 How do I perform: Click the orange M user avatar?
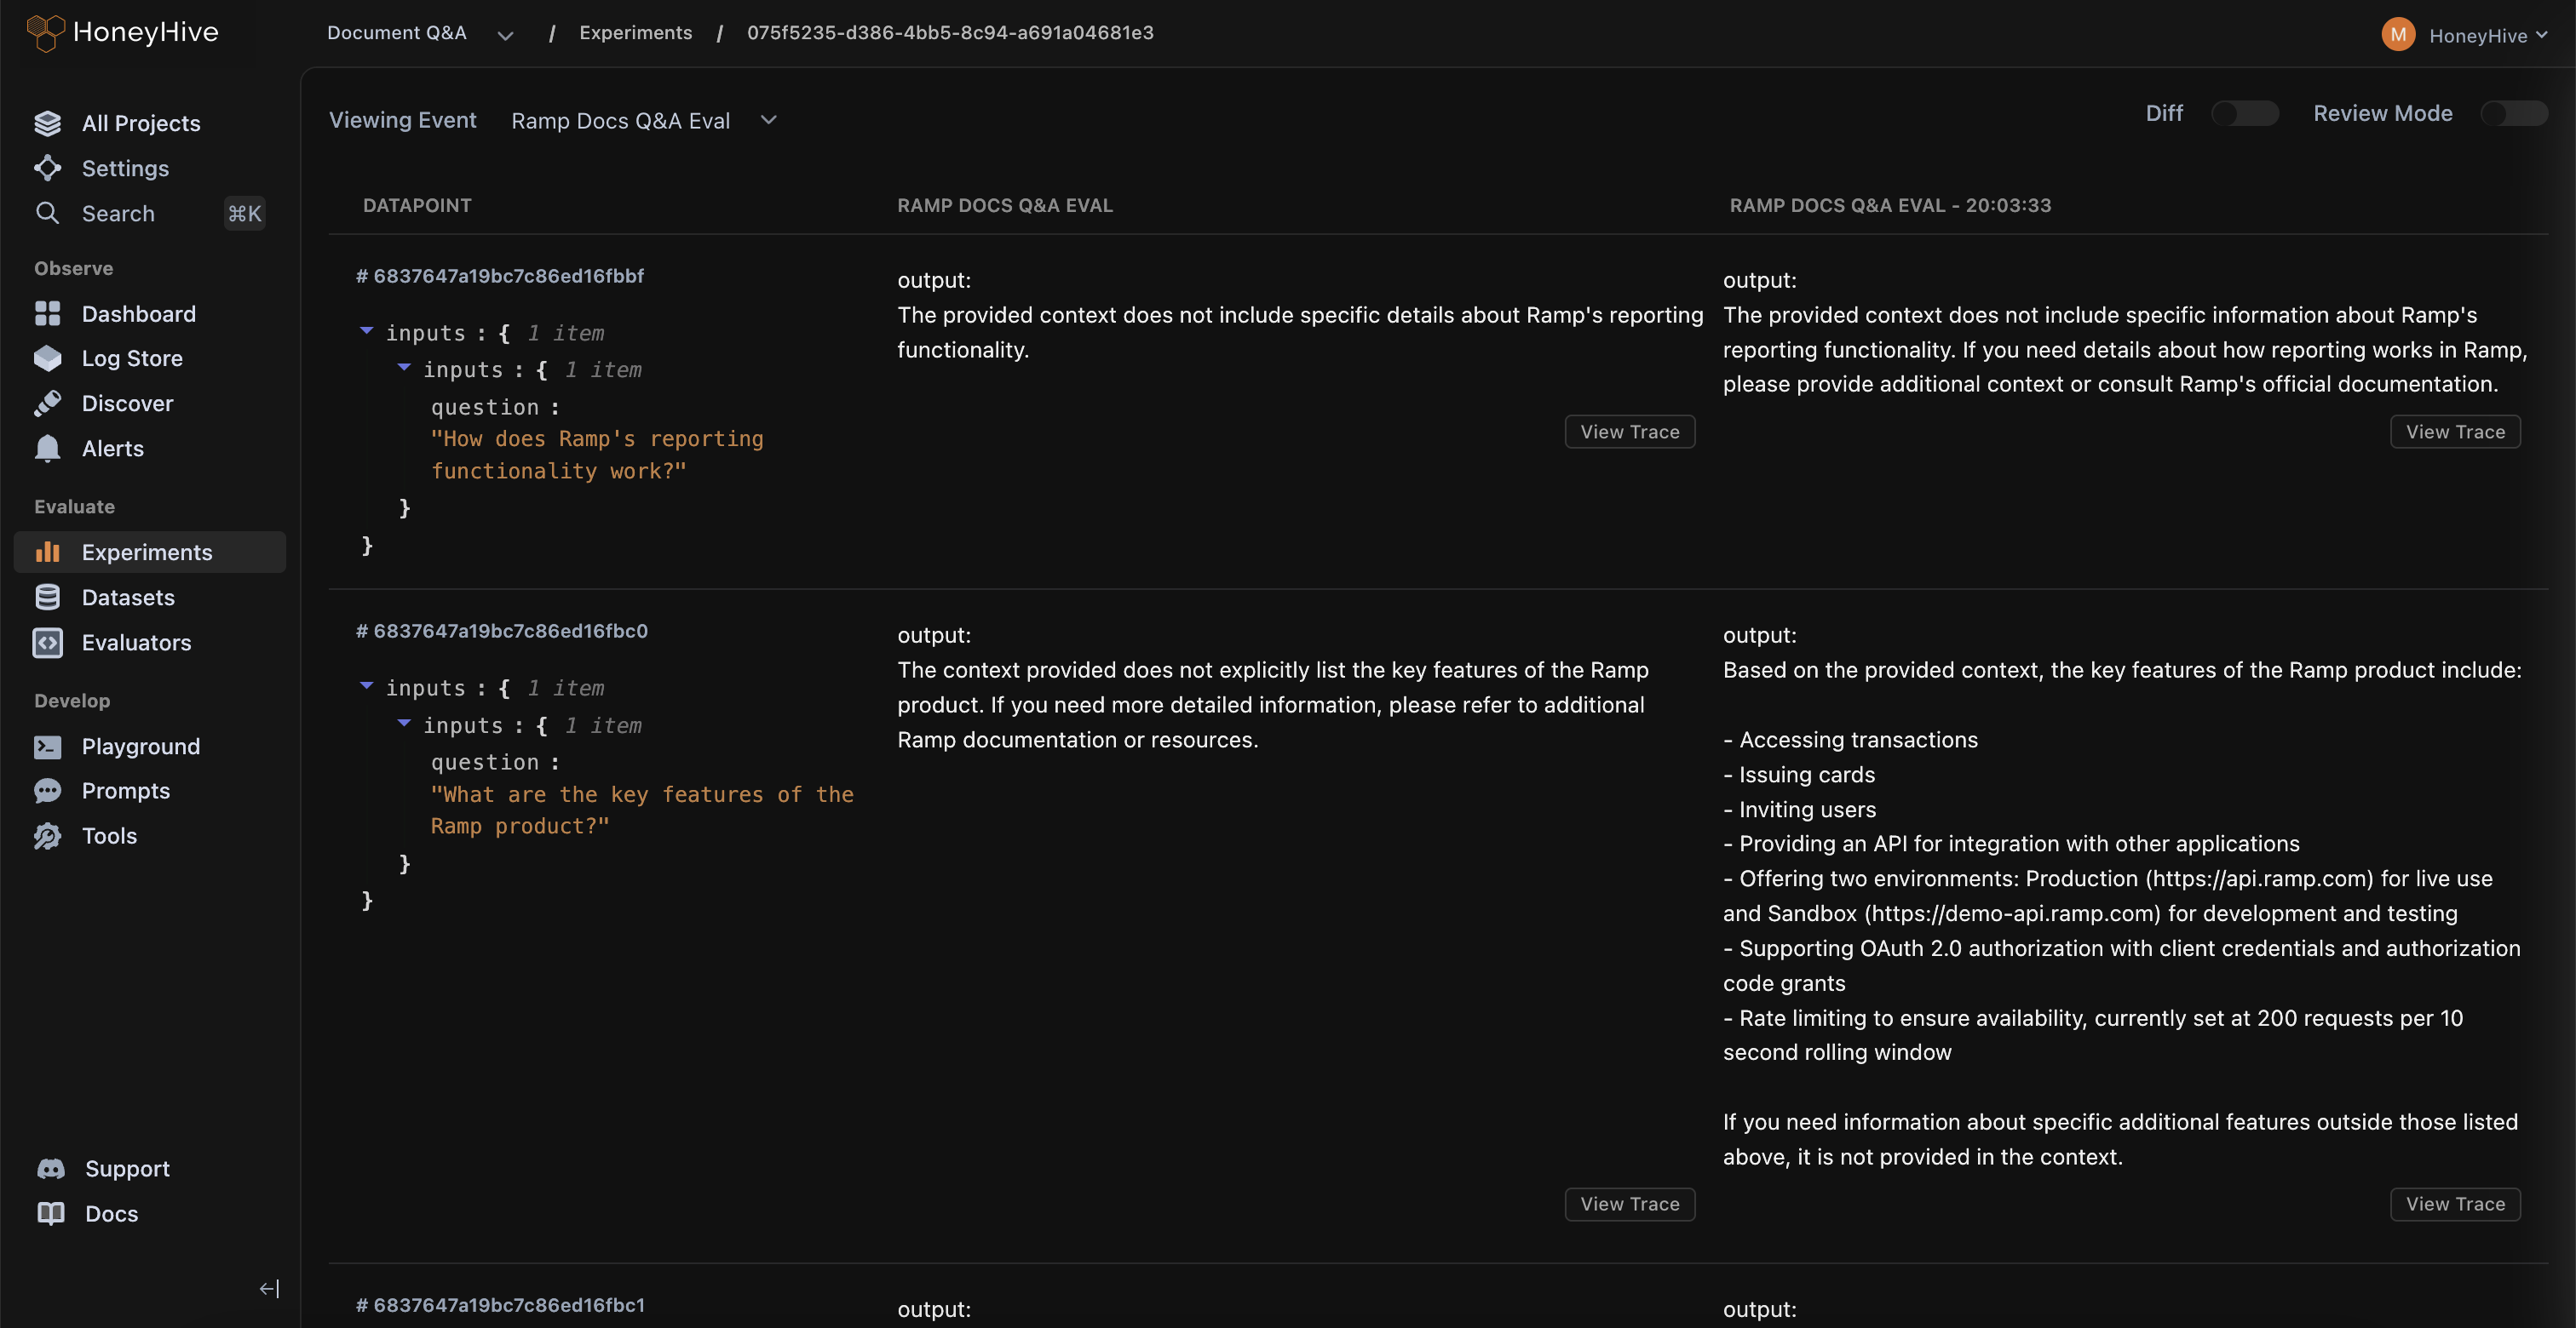point(2397,35)
